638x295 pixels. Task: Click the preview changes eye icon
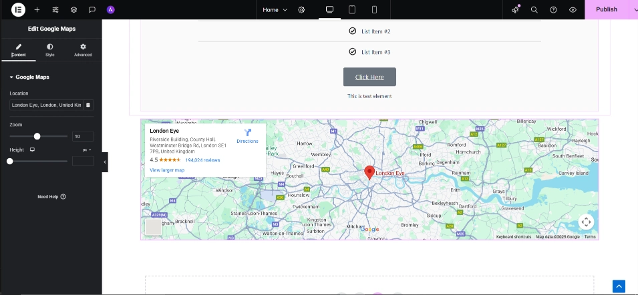point(573,10)
